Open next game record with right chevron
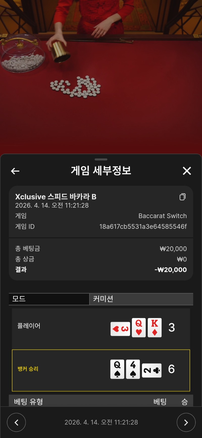Viewport: 202px width, 438px height. (186, 422)
